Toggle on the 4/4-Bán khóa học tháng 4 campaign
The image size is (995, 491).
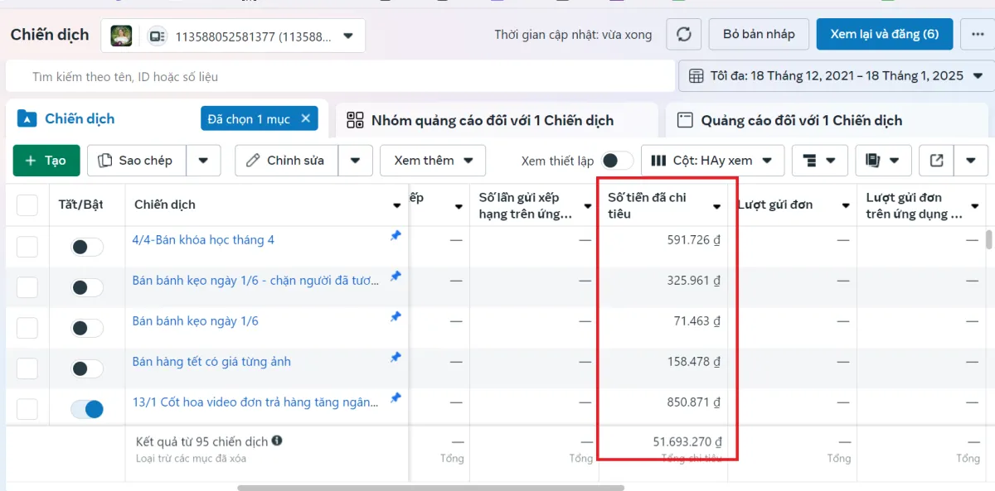(87, 247)
